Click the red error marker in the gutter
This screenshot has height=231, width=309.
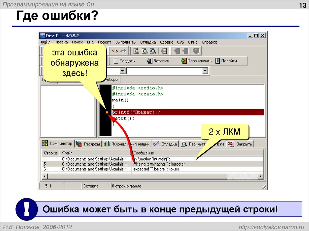pyautogui.click(x=107, y=112)
